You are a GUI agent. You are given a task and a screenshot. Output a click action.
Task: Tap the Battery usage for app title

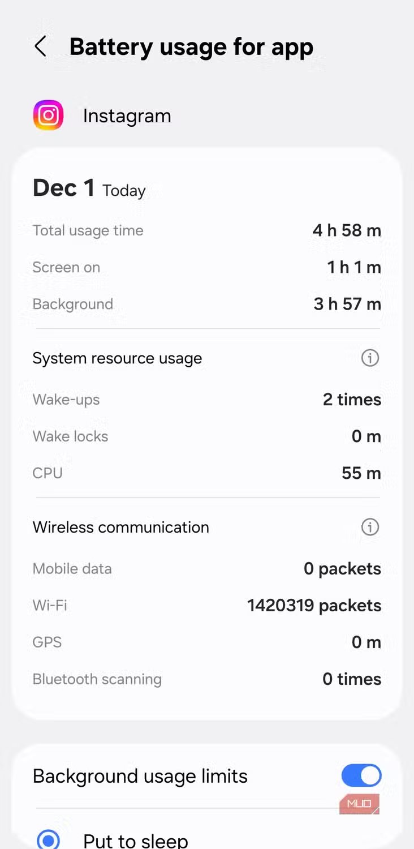(x=191, y=46)
